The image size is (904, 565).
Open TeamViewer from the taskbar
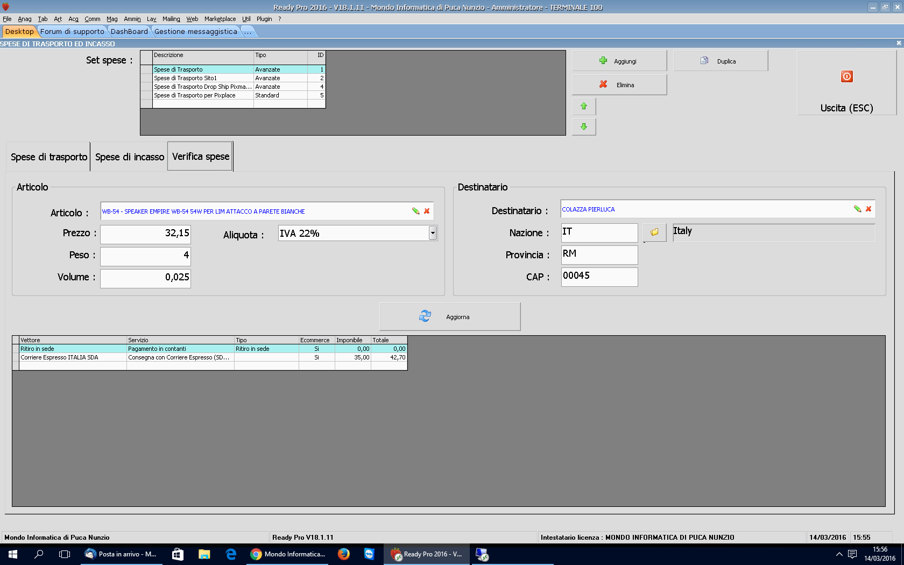tap(369, 554)
